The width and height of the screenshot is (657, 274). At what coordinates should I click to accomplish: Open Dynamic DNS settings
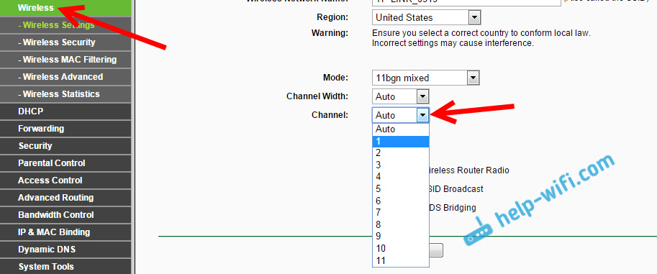tap(65, 250)
